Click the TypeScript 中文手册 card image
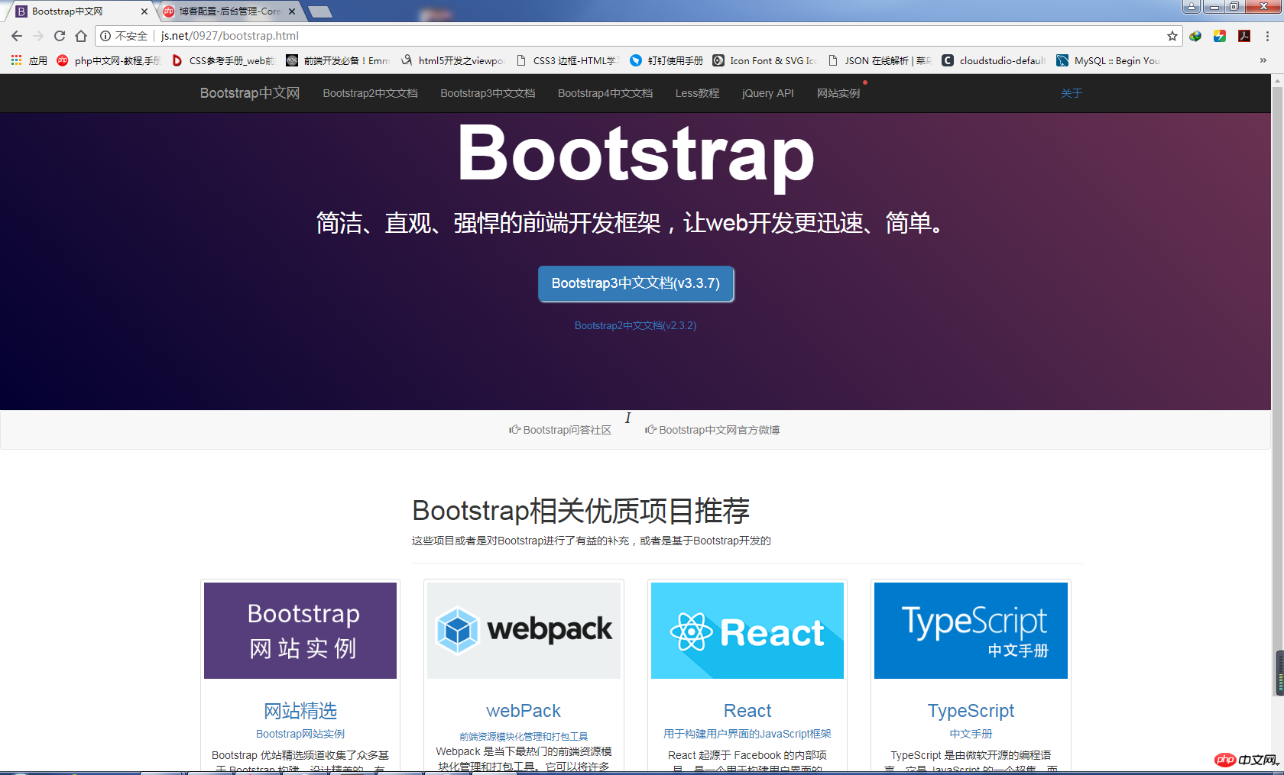The image size is (1284, 775). click(971, 631)
